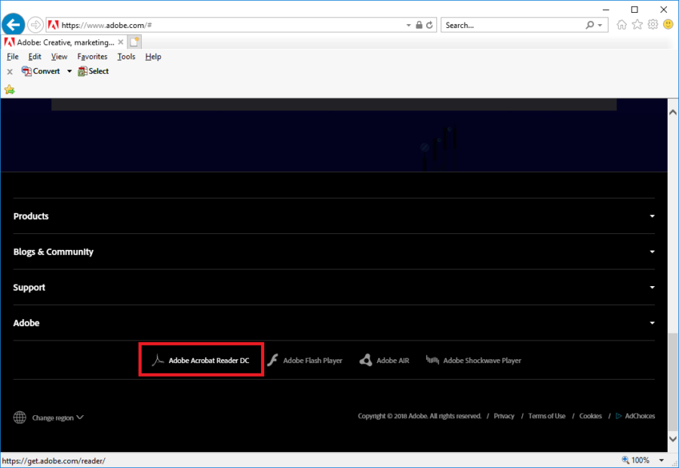
Task: Switch to the Adobe: Creative, marketing tab
Action: (x=59, y=42)
